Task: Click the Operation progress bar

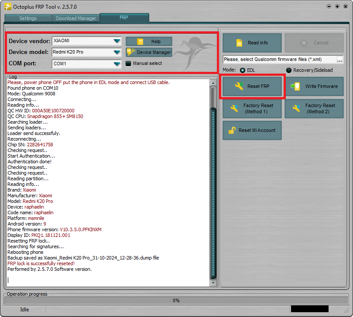Action: [x=176, y=300]
